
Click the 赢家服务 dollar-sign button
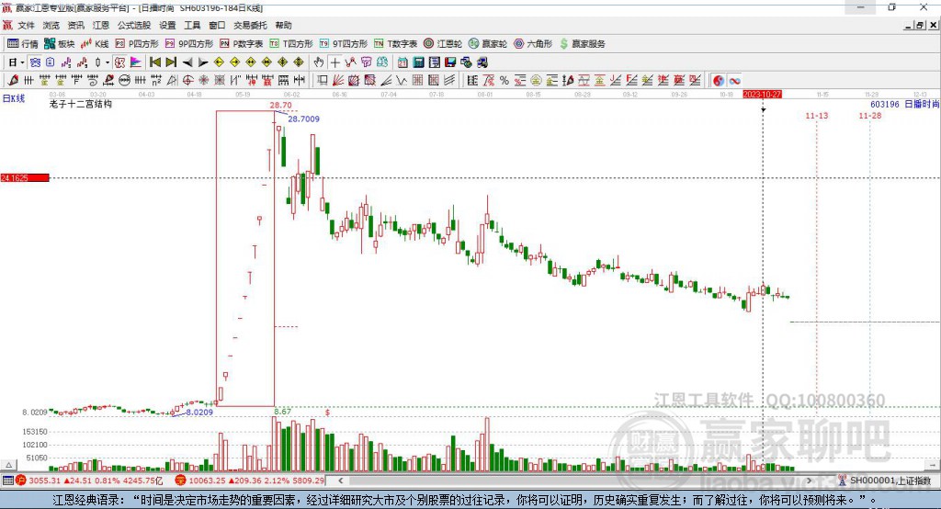tap(582, 44)
